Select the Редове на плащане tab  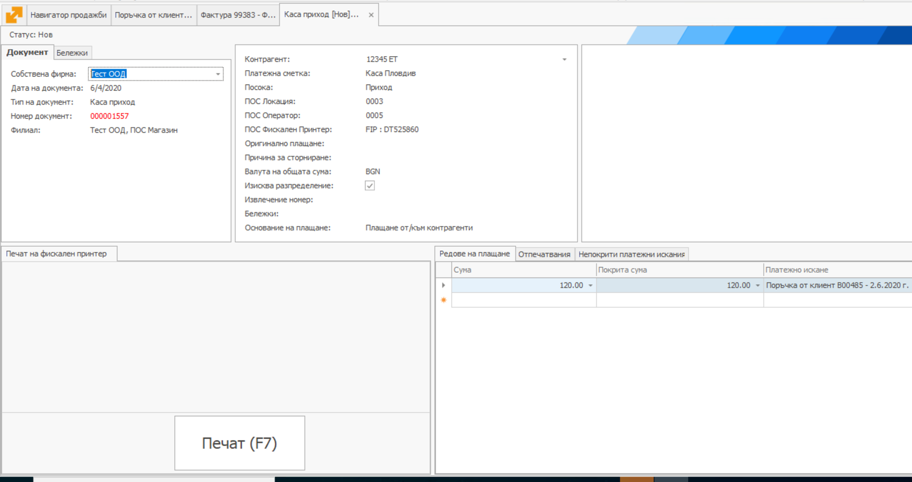pyautogui.click(x=474, y=254)
